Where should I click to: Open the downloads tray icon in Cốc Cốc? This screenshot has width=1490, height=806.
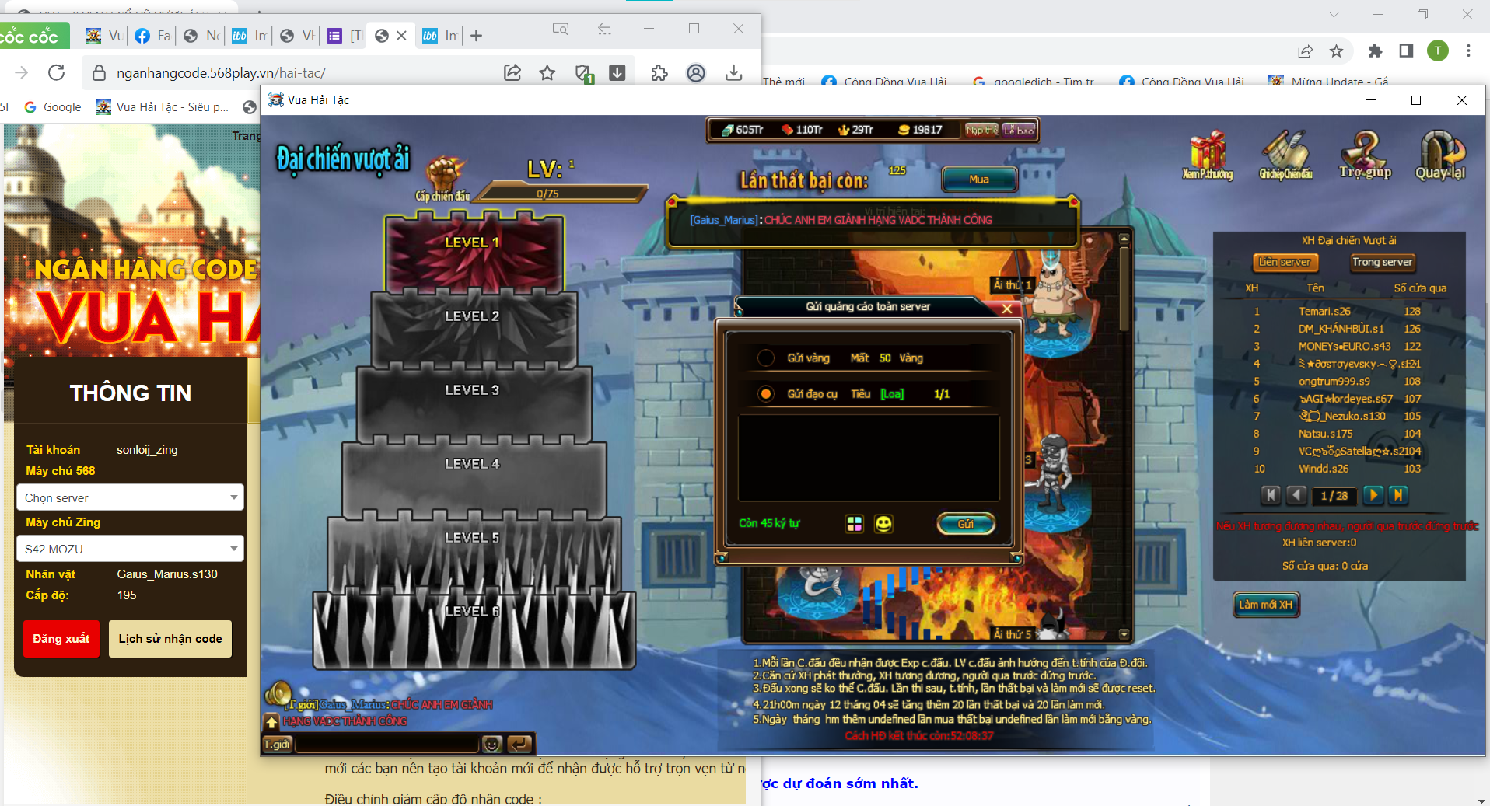tap(733, 72)
